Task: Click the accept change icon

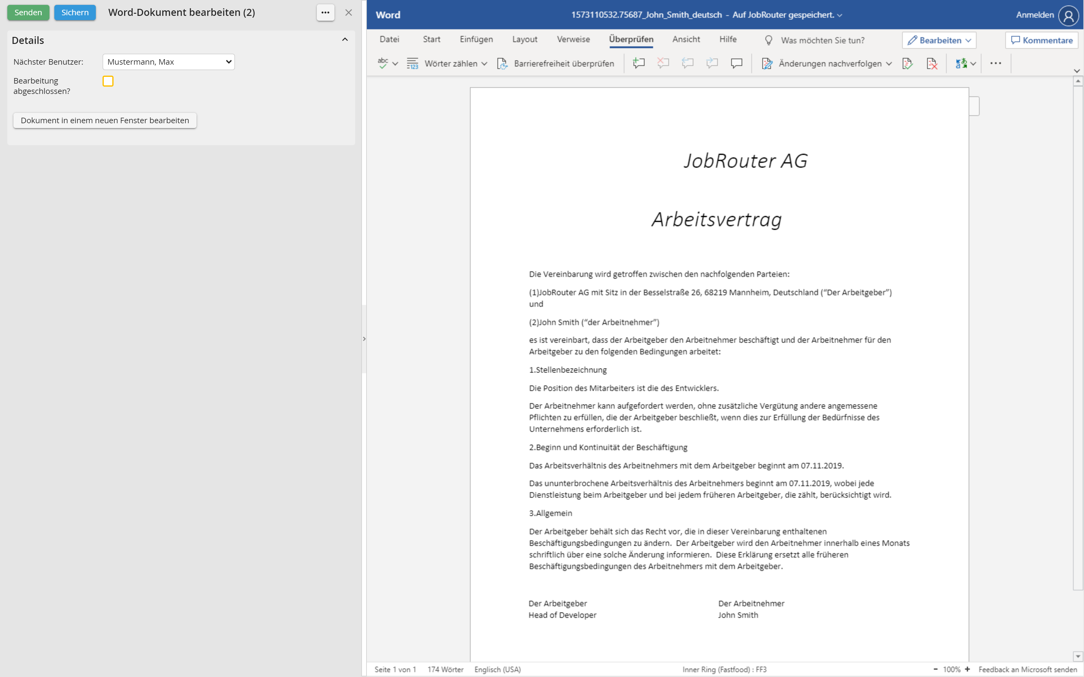Action: click(908, 63)
